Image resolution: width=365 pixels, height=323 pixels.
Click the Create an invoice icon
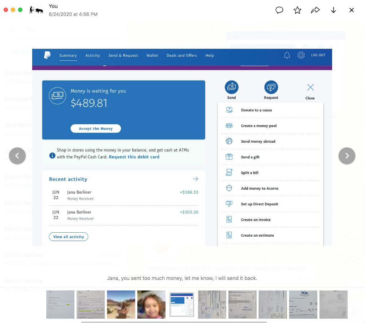tap(229, 219)
